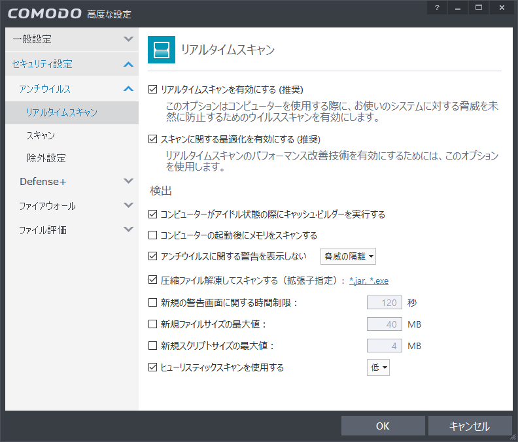Viewport: 518px width, 442px height.
Task: Enable 新規スクリプトサイズの最大値 checkbox
Action: tap(152, 345)
